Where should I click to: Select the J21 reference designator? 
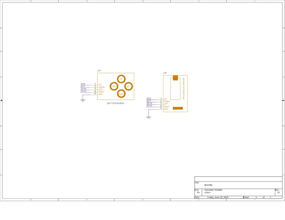tap(99, 71)
